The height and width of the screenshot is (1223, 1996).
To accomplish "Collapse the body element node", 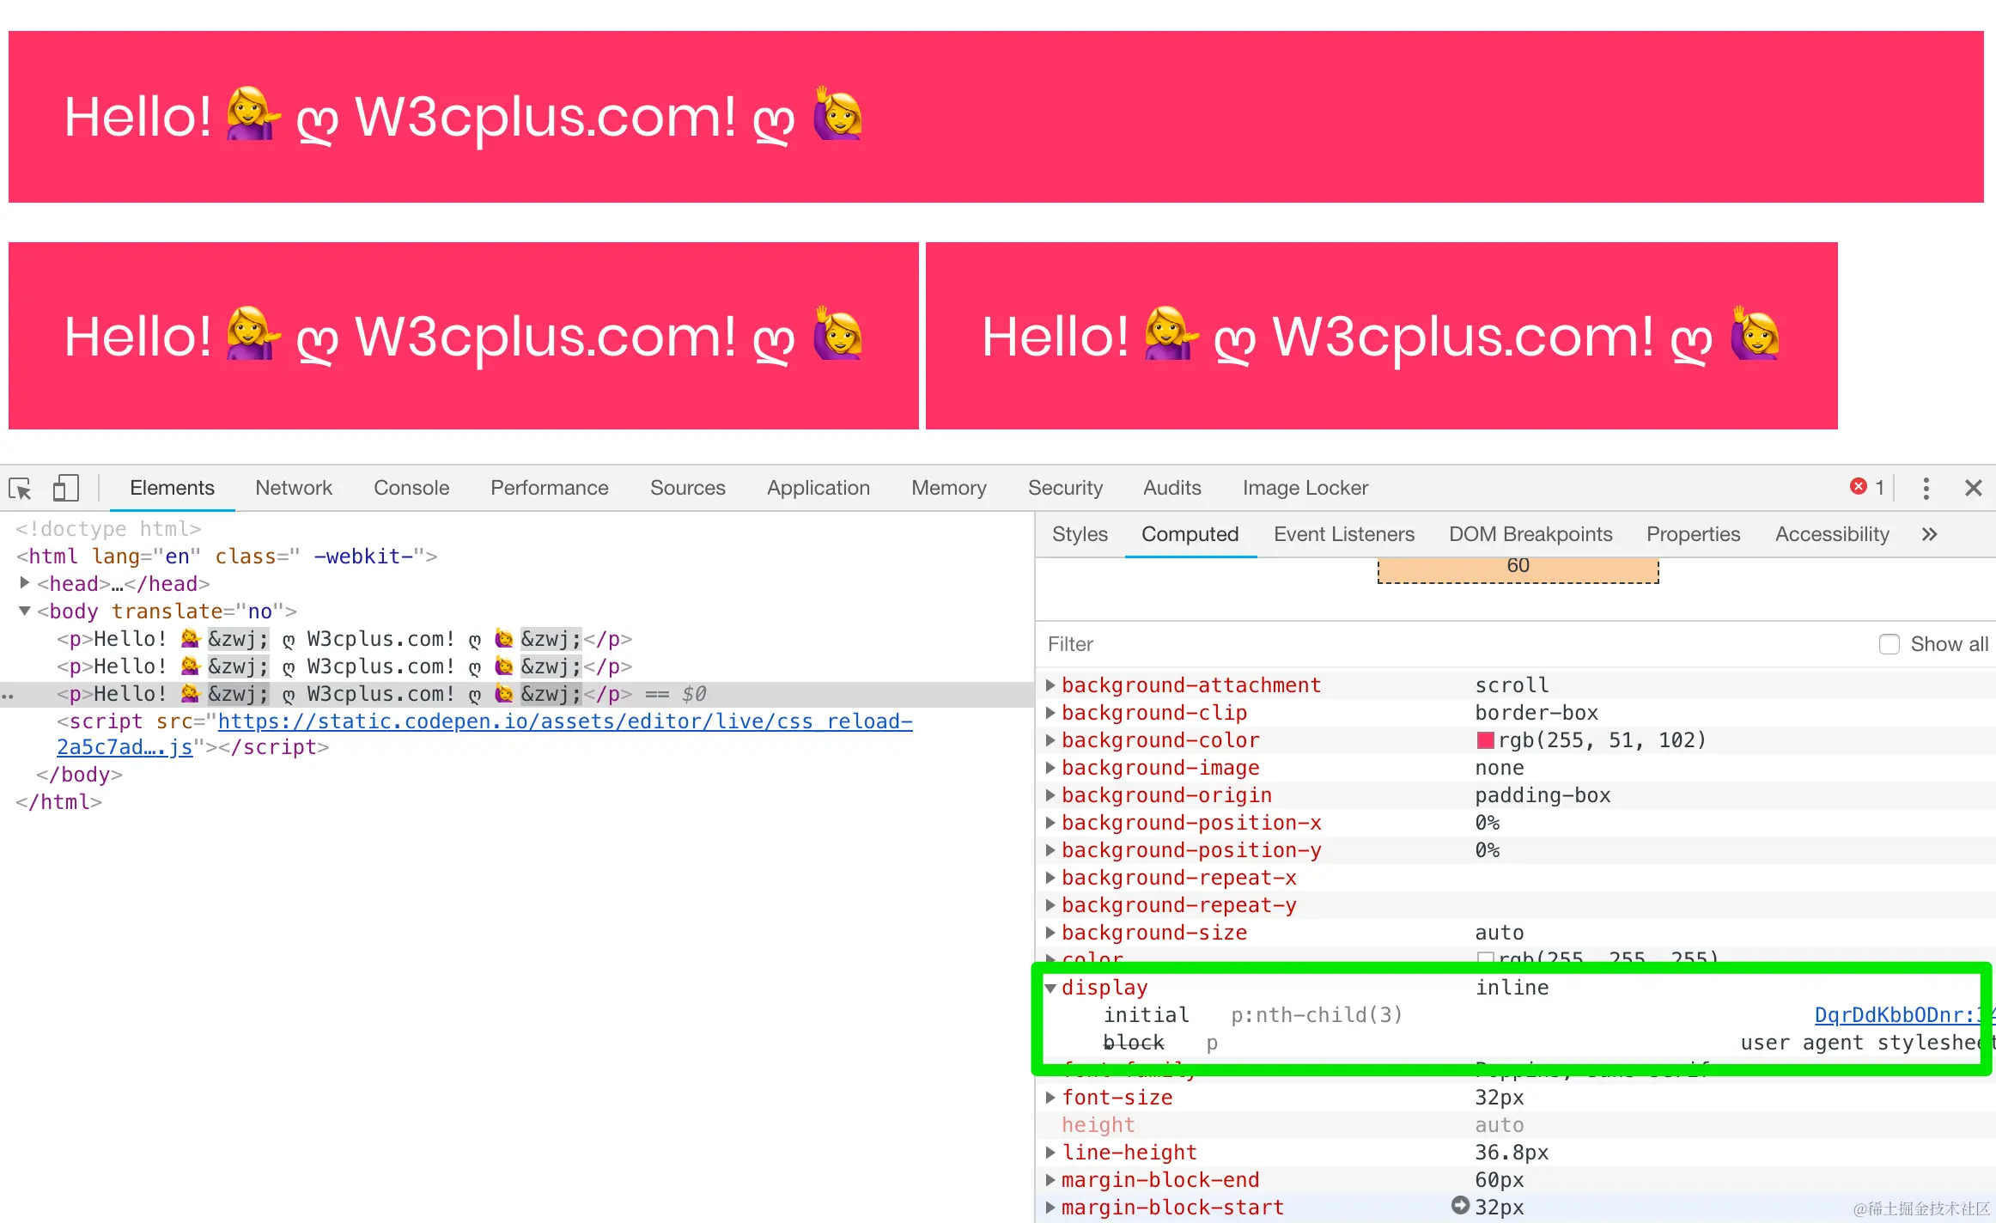I will pos(25,611).
